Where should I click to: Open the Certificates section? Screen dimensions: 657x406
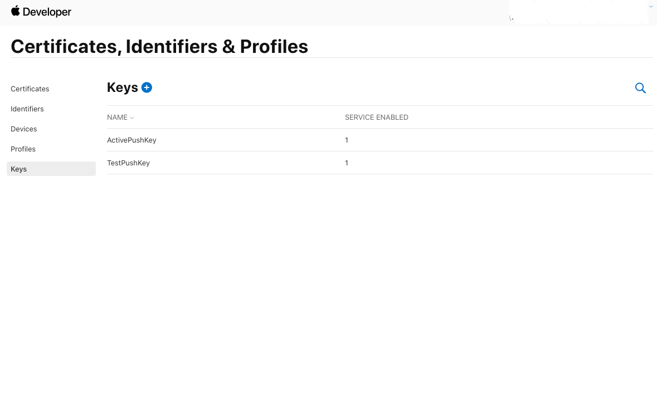[x=30, y=89]
